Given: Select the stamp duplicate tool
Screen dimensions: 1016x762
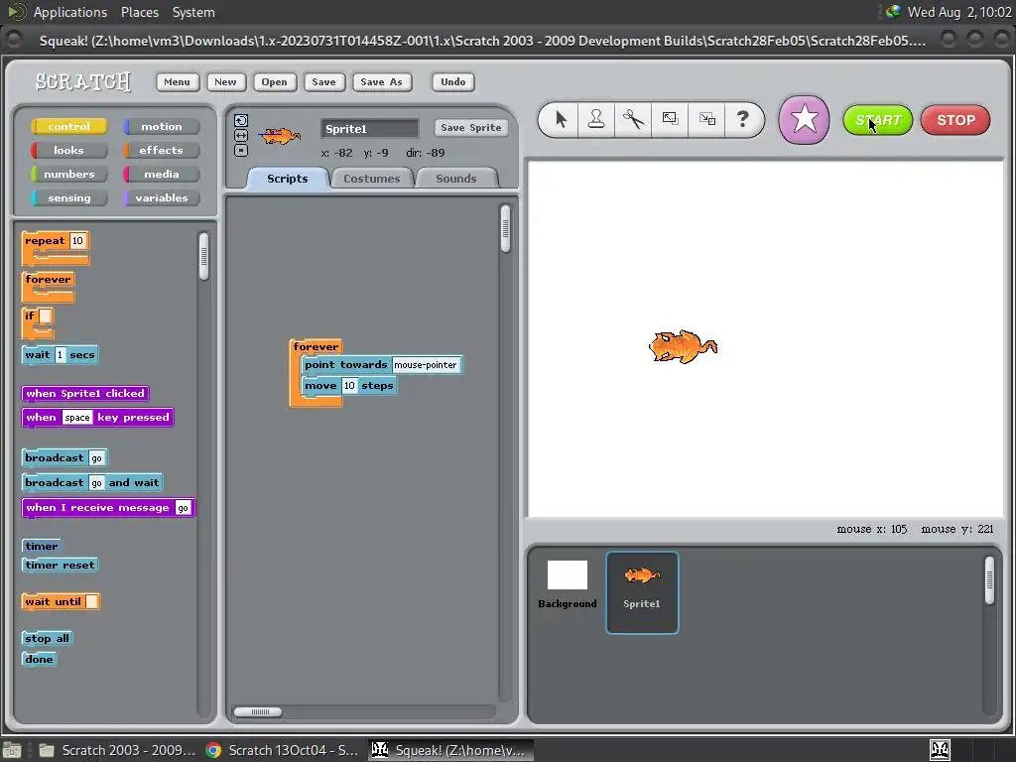Looking at the screenshot, I should click(596, 119).
